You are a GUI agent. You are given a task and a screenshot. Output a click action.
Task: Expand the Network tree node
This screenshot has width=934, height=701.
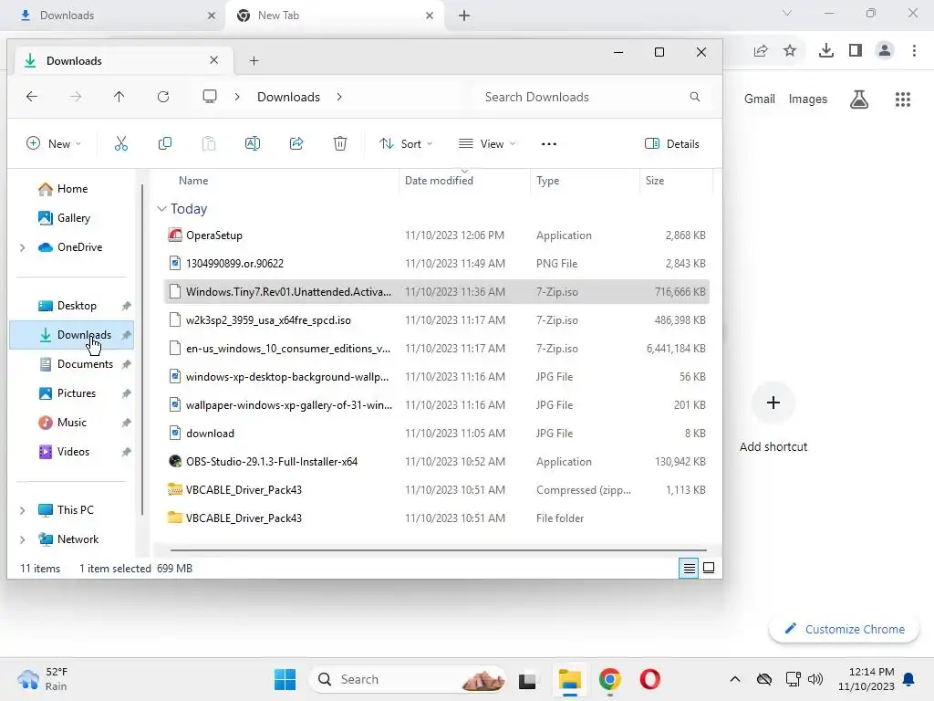(23, 539)
